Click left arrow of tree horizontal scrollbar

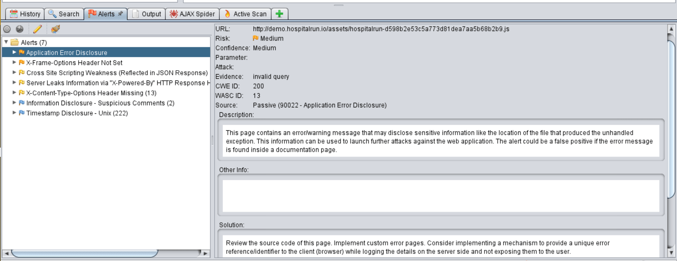coord(6,254)
